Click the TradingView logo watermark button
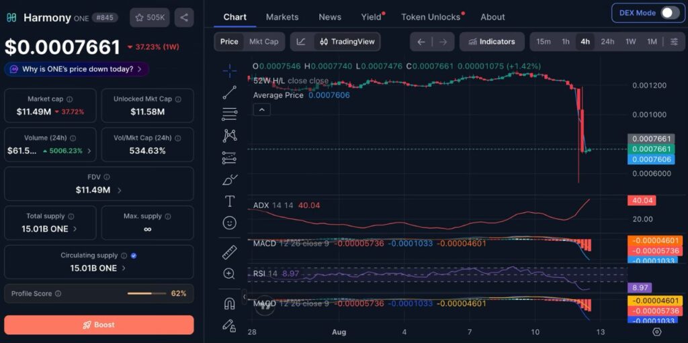This screenshot has height=343, width=688. (x=265, y=306)
